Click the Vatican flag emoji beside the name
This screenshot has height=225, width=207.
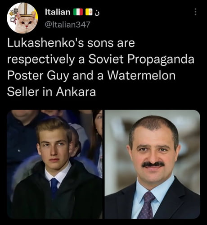(89, 12)
